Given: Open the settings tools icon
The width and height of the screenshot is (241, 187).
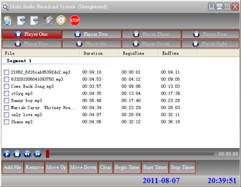Looking at the screenshot, I should click(x=48, y=20).
